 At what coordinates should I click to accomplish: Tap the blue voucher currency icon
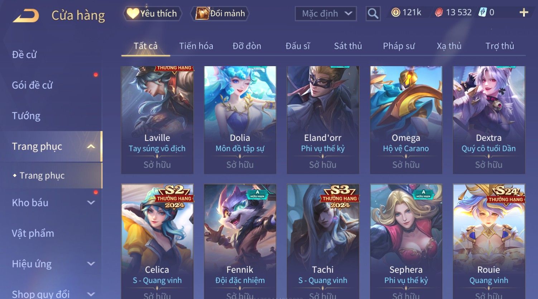click(482, 13)
